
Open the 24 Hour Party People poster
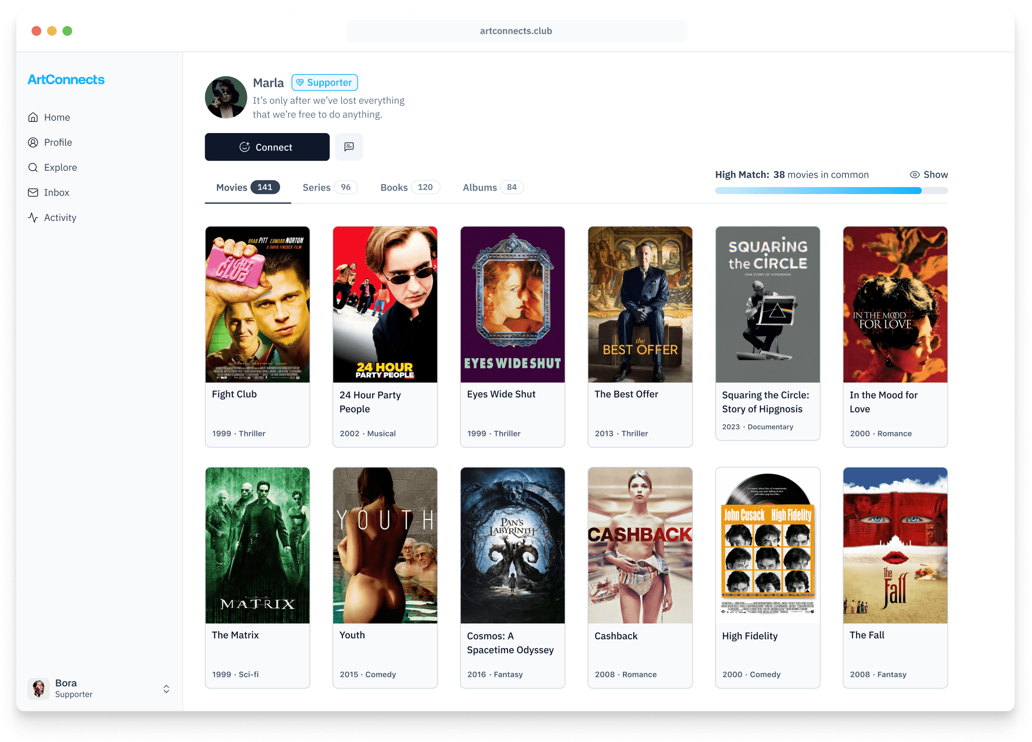pyautogui.click(x=385, y=304)
